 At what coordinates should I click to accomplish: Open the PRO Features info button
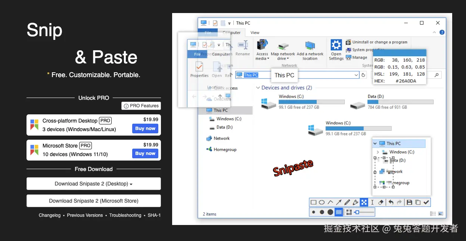point(141,106)
